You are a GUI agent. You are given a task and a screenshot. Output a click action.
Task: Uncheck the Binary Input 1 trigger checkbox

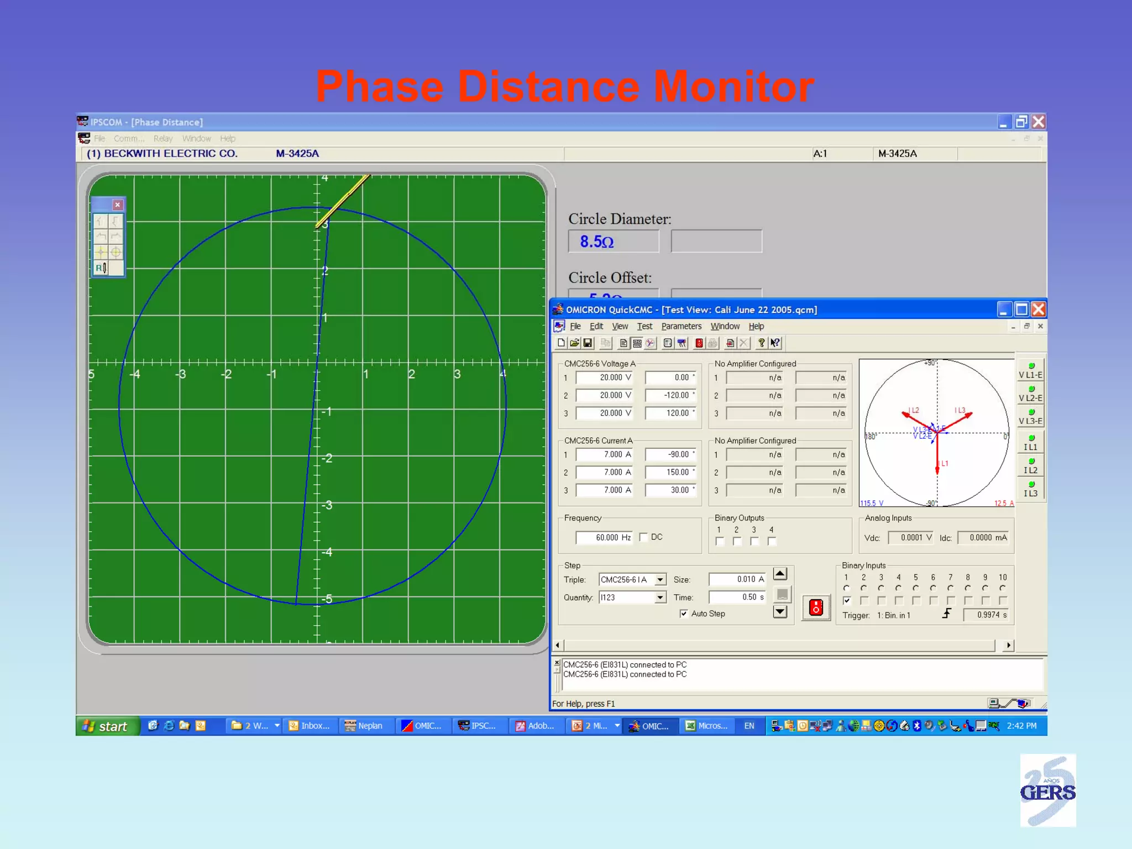(847, 601)
